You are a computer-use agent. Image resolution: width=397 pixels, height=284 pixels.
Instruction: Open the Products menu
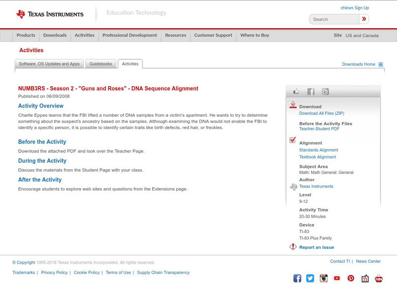[x=26, y=35]
